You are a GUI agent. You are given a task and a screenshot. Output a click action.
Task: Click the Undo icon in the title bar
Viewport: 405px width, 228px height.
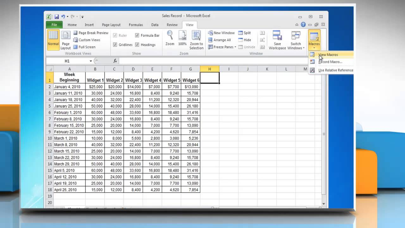[x=63, y=17]
